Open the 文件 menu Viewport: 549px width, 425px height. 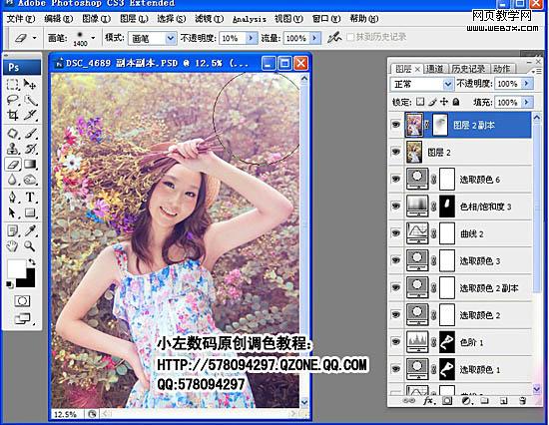pos(21,18)
